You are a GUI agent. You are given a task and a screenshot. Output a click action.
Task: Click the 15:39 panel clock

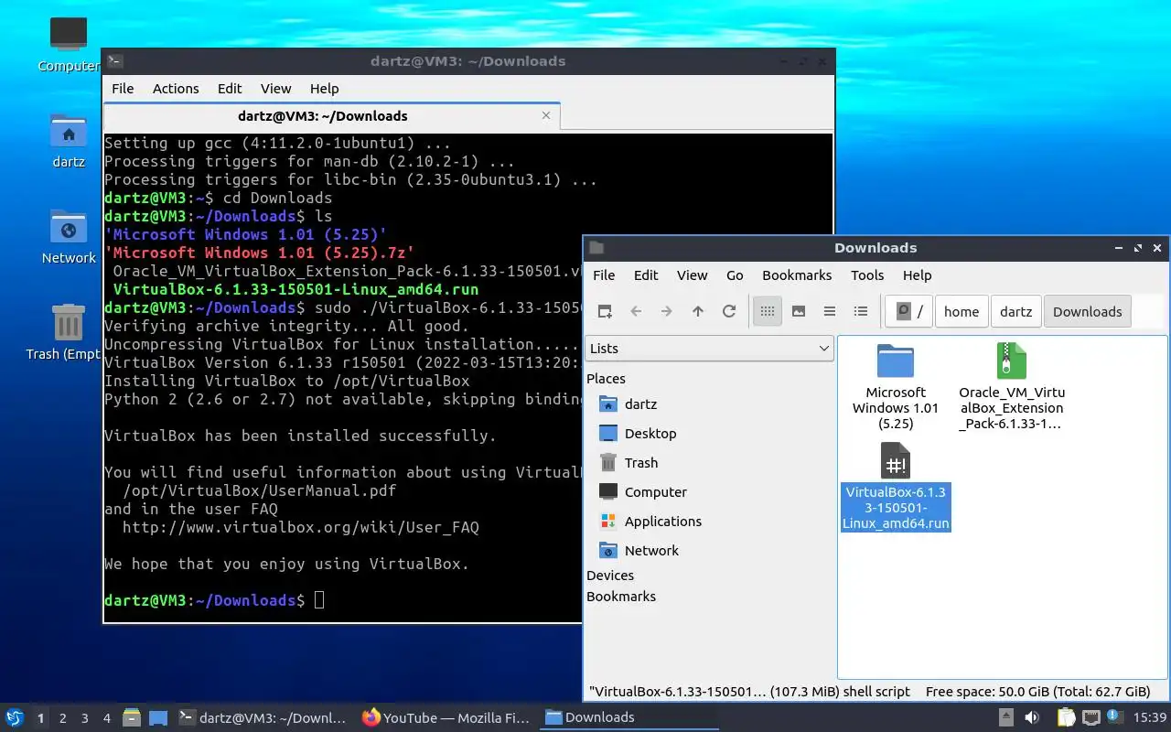[1150, 717]
